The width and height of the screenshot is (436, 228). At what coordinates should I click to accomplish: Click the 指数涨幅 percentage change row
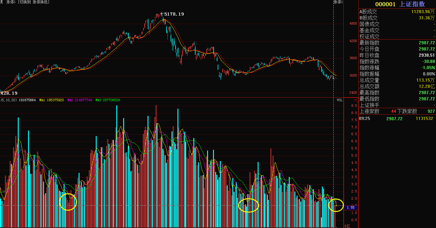[397, 68]
